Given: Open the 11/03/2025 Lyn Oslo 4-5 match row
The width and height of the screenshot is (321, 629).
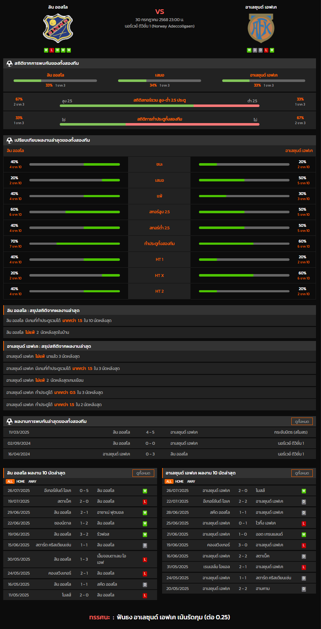Looking at the screenshot, I should (x=160, y=432).
